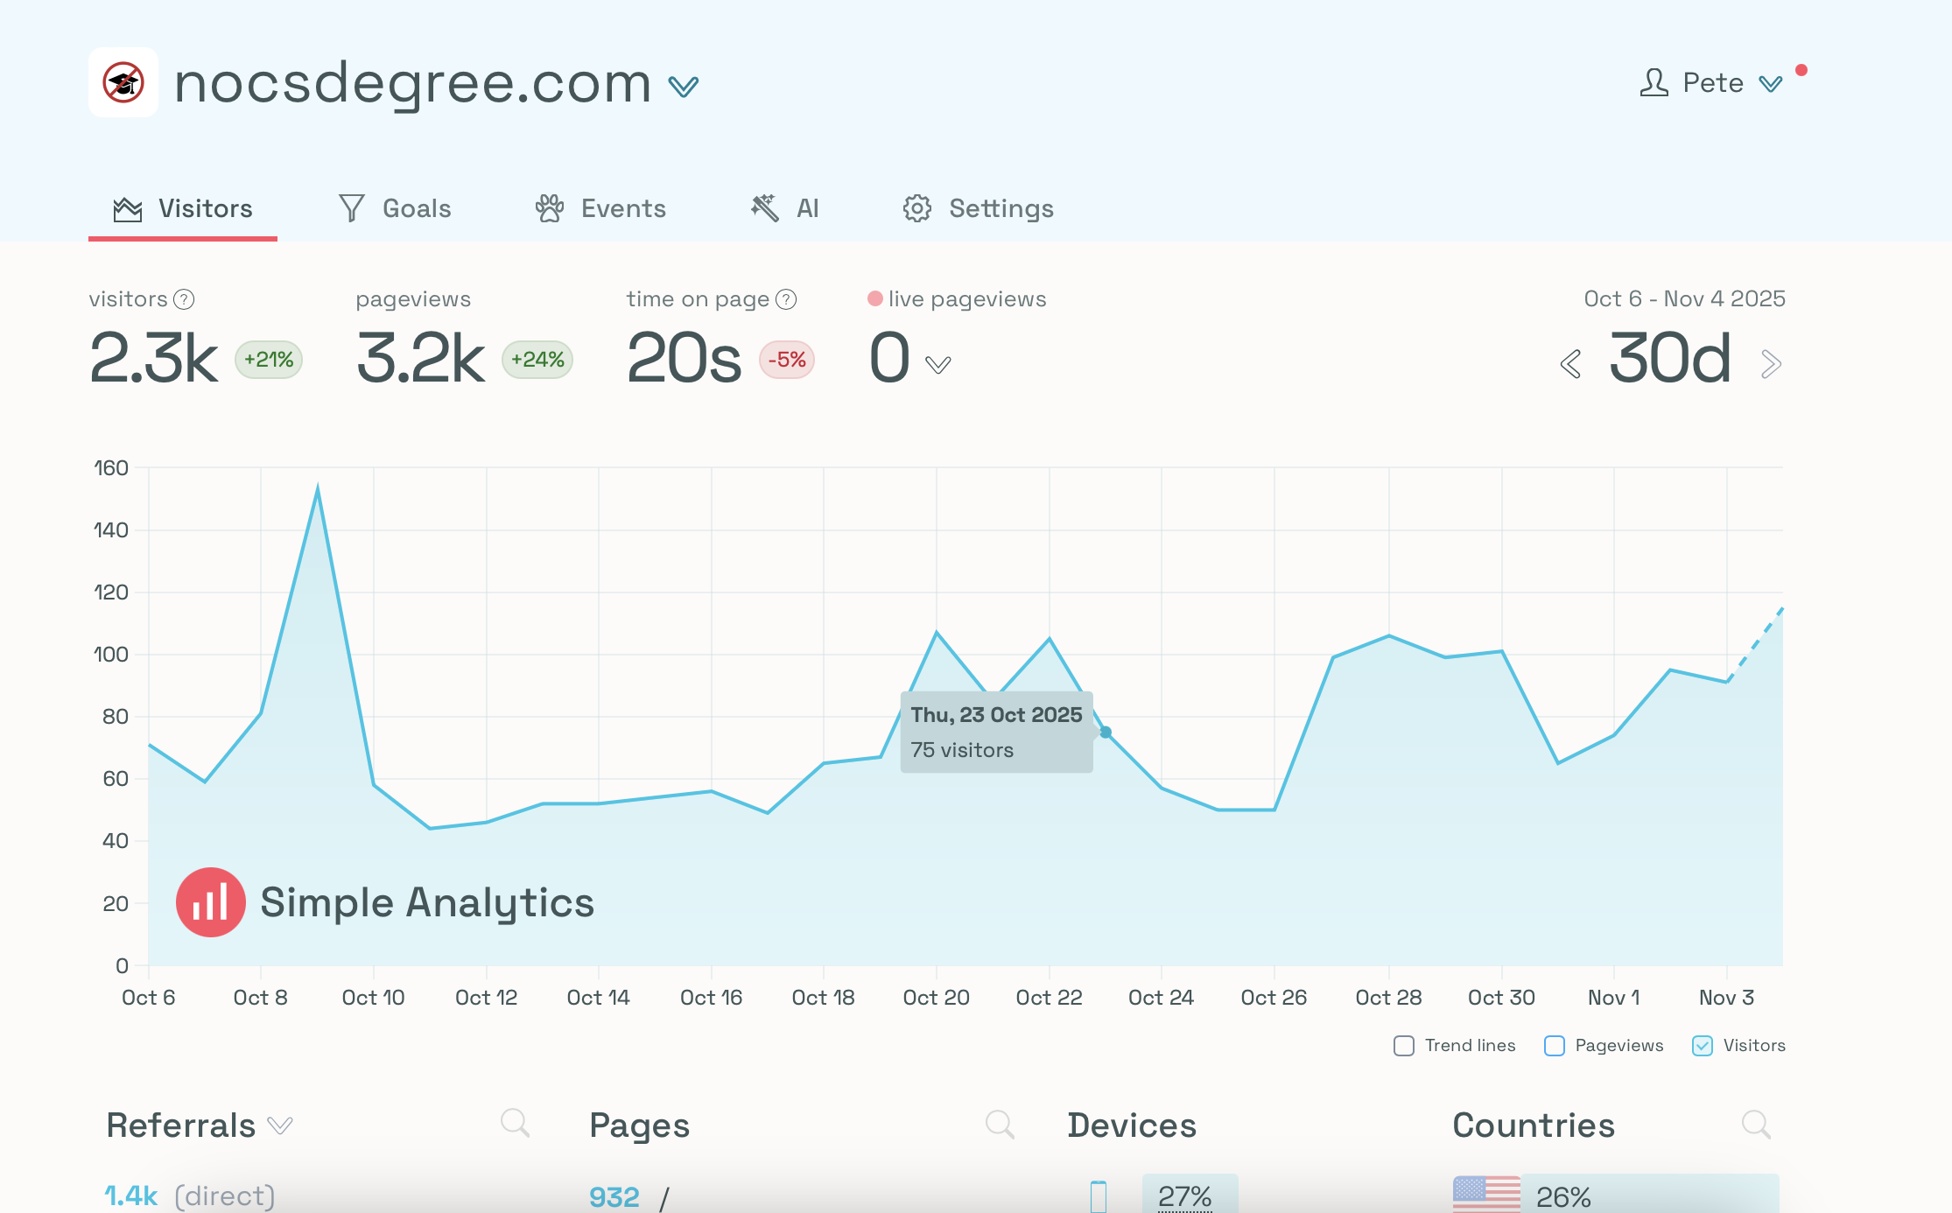1952x1213 pixels.
Task: Open the Events paw icon
Action: click(x=549, y=207)
